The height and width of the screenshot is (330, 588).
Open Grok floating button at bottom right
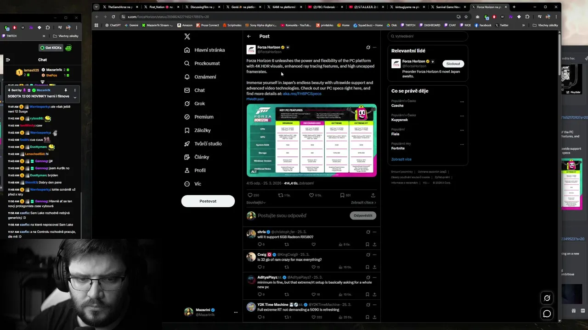tap(547, 298)
